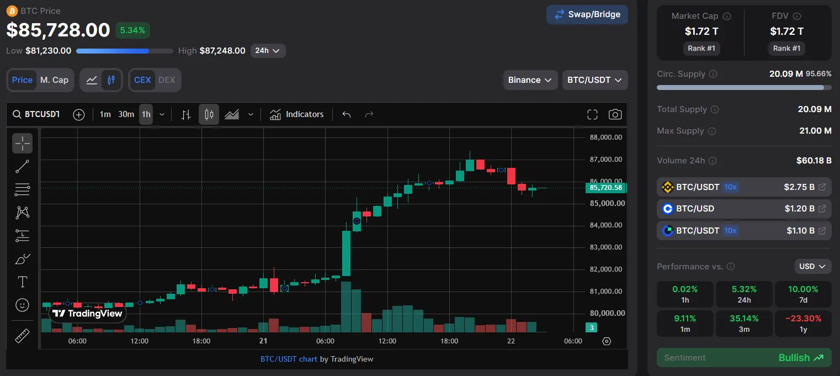This screenshot has height=376, width=840.
Task: Switch to area chart style
Action: pyautogui.click(x=232, y=114)
